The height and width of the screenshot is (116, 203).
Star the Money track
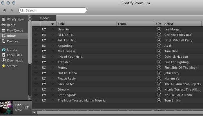pos(36,68)
